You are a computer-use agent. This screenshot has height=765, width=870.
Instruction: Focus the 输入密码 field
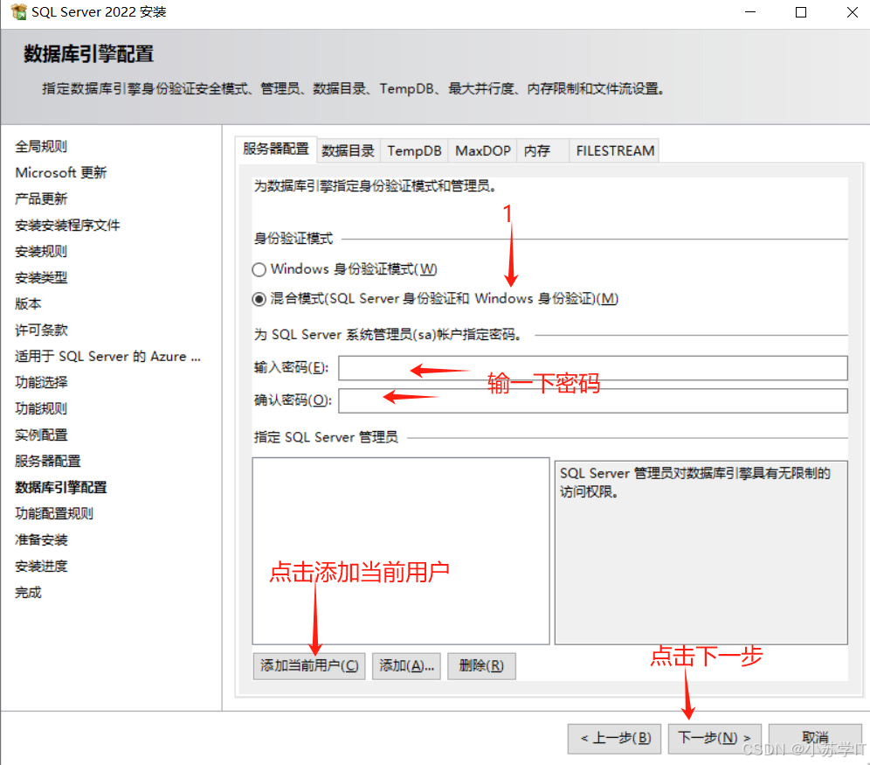tap(592, 368)
